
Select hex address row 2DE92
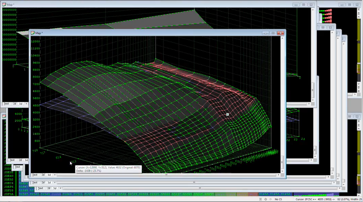9,180
